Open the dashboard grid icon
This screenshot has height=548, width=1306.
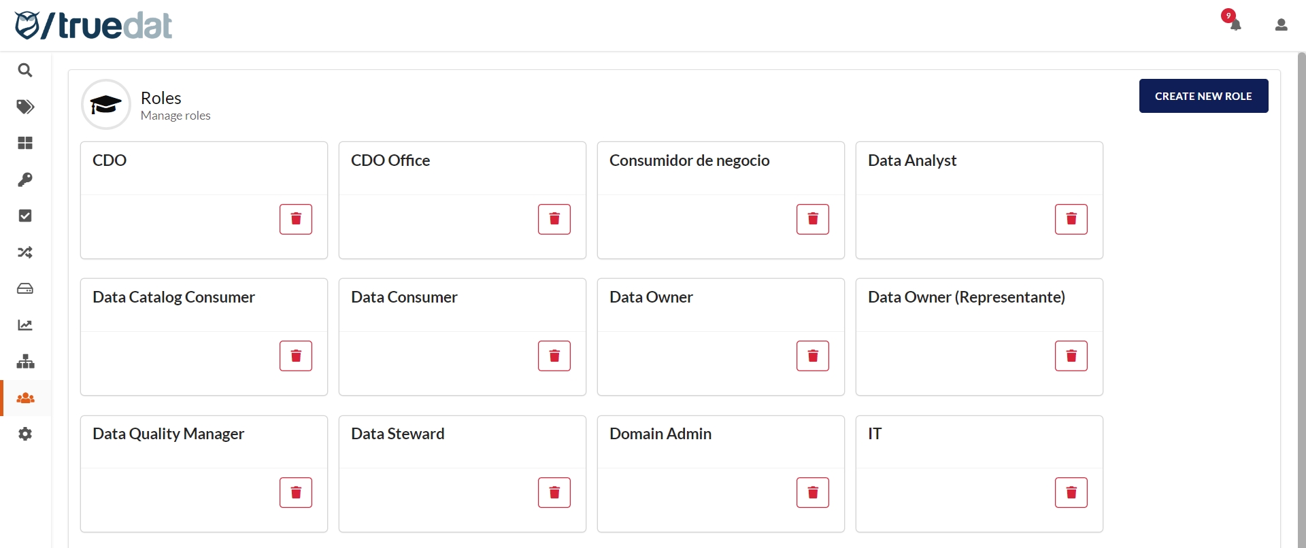[25, 143]
